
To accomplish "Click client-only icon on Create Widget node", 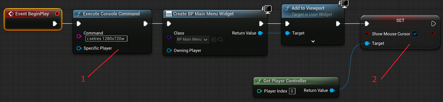I will pos(267,9).
